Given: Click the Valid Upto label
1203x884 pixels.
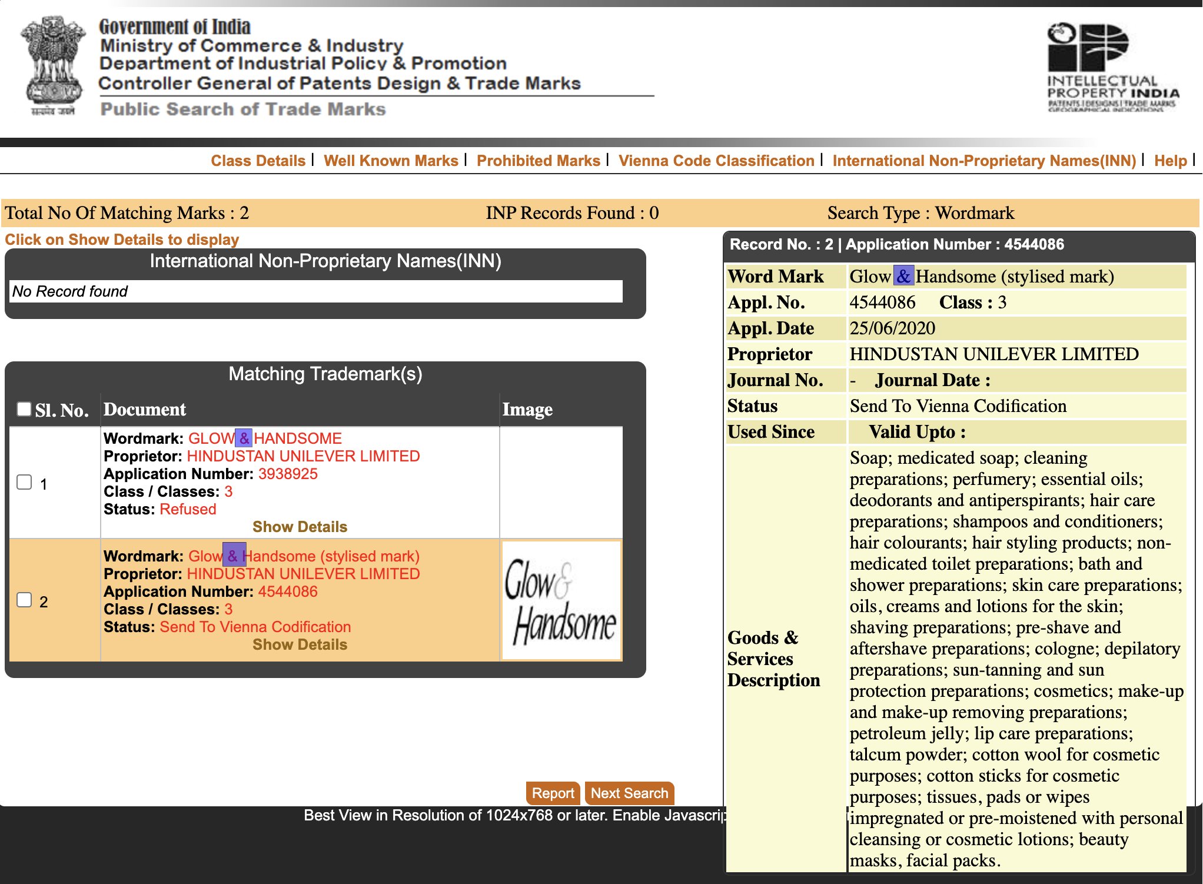Looking at the screenshot, I should [917, 432].
